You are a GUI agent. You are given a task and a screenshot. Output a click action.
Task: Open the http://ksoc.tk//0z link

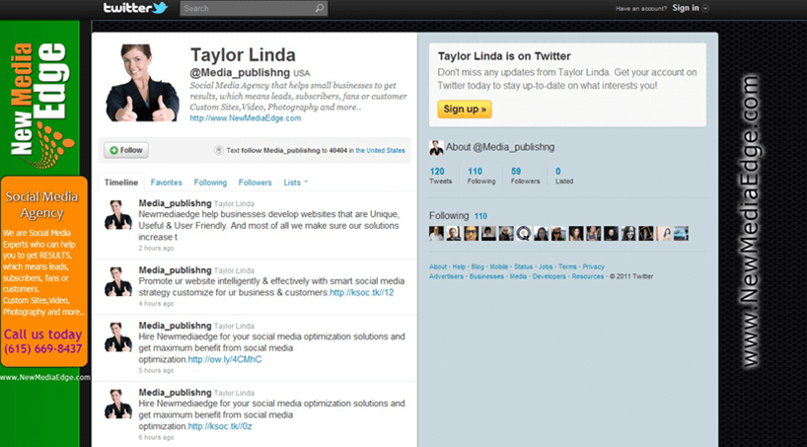point(220,426)
